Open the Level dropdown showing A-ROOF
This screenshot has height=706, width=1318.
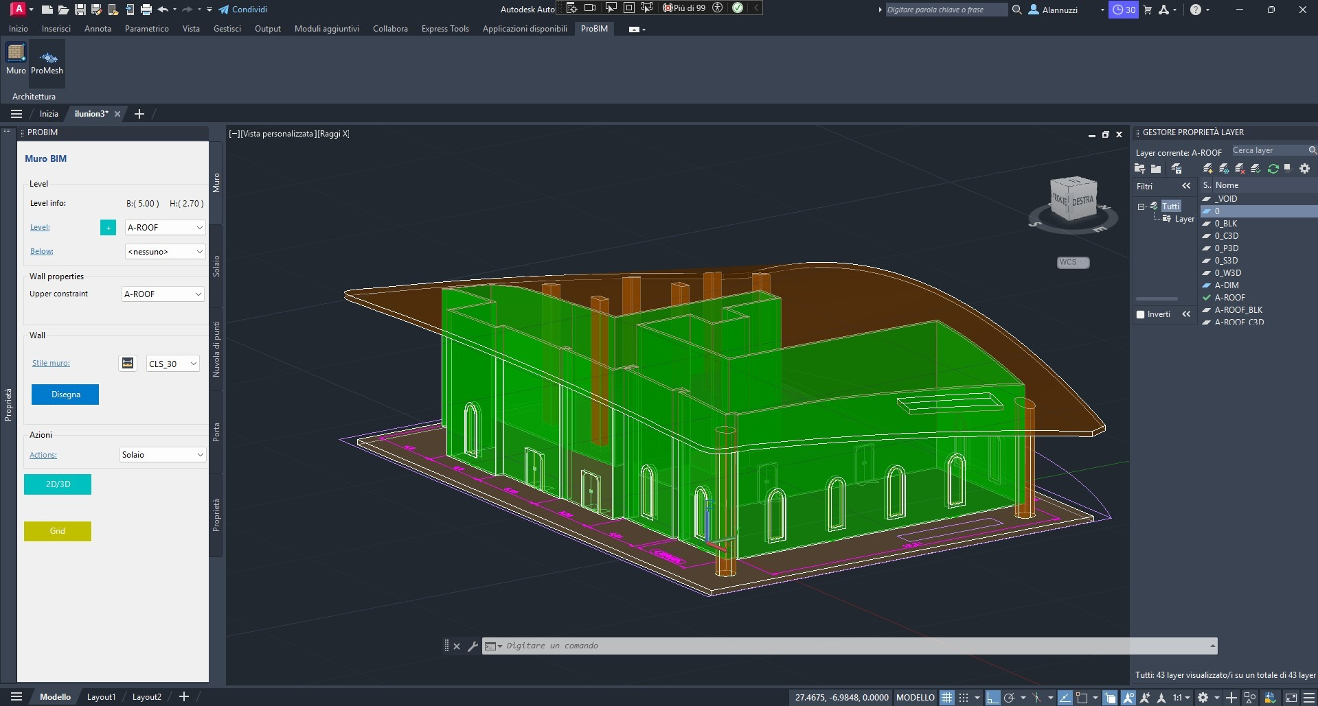click(165, 228)
